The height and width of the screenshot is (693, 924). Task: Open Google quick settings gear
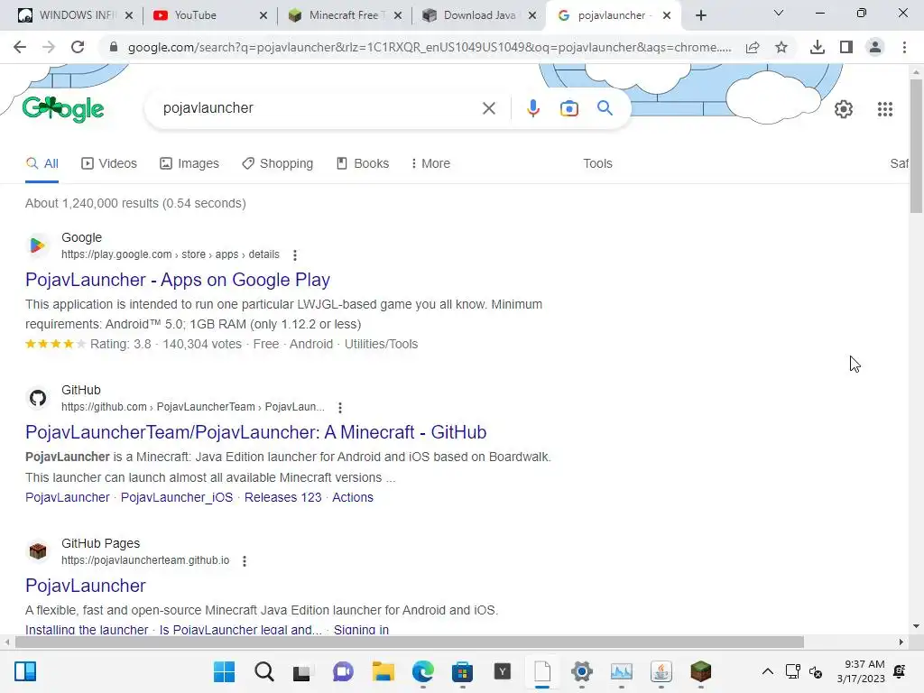(x=844, y=109)
